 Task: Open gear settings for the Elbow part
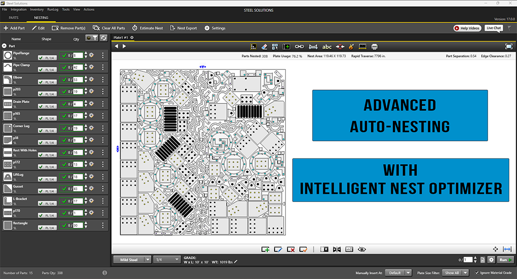click(92, 80)
